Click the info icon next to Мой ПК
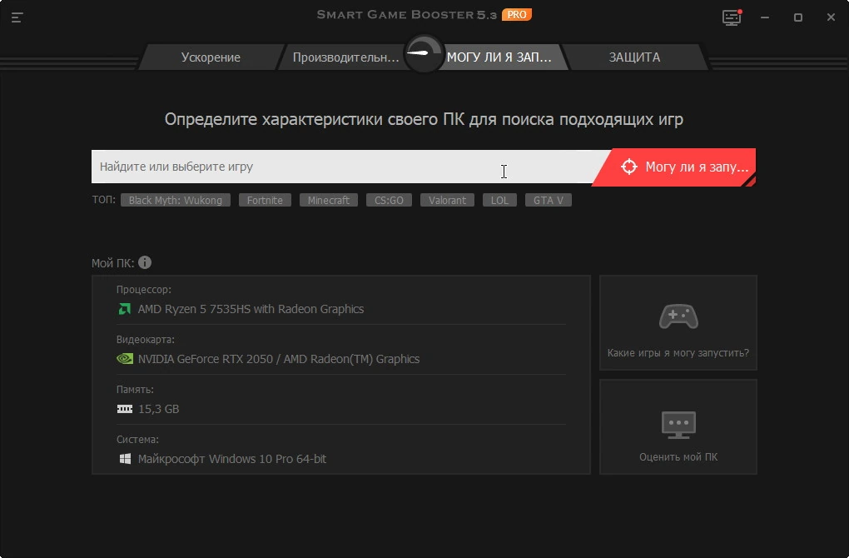 pyautogui.click(x=145, y=262)
